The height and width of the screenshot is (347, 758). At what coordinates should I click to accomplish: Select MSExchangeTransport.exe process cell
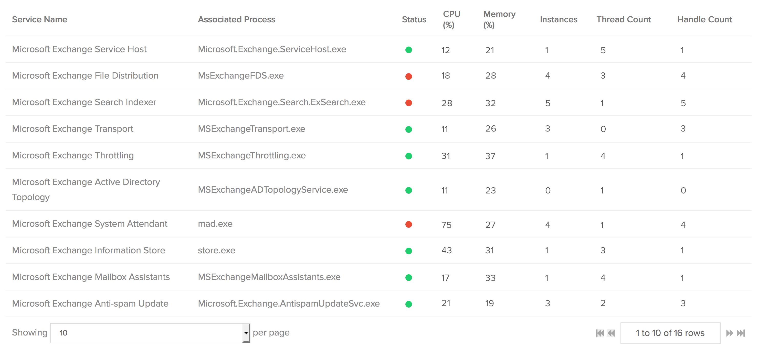tap(251, 129)
